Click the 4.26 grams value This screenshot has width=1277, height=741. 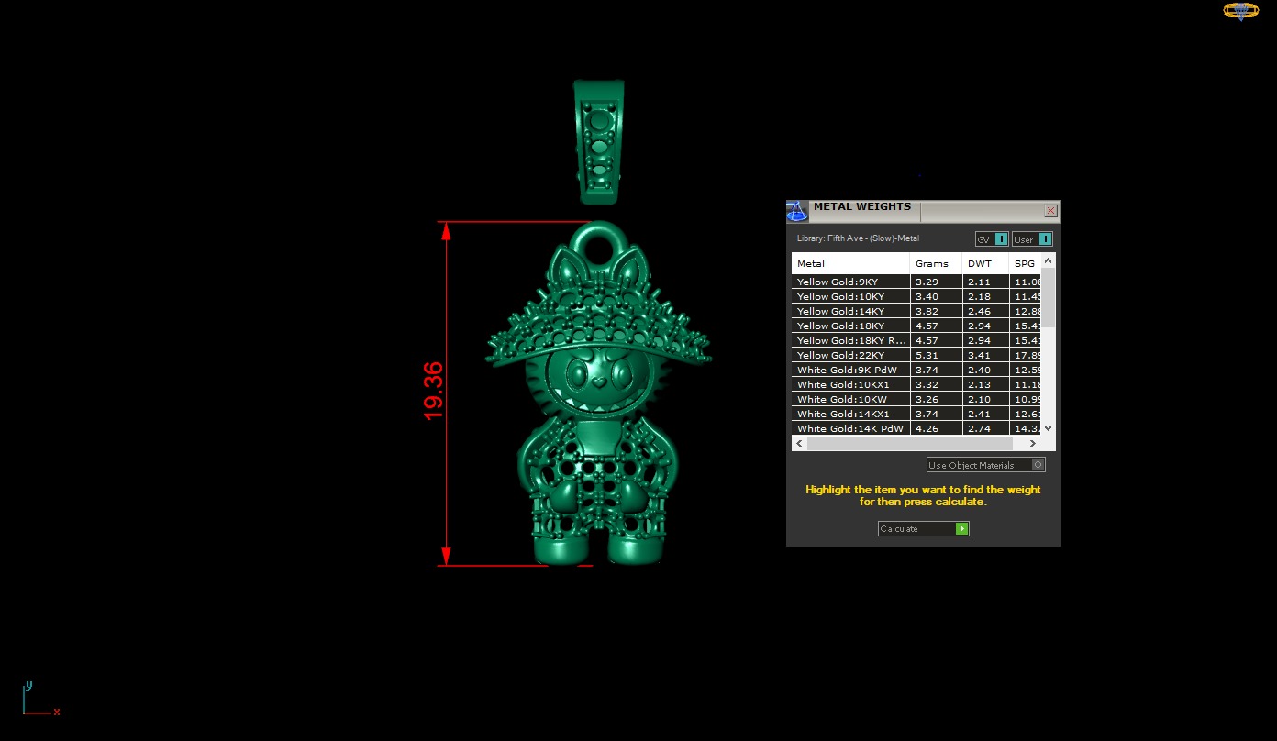click(927, 429)
